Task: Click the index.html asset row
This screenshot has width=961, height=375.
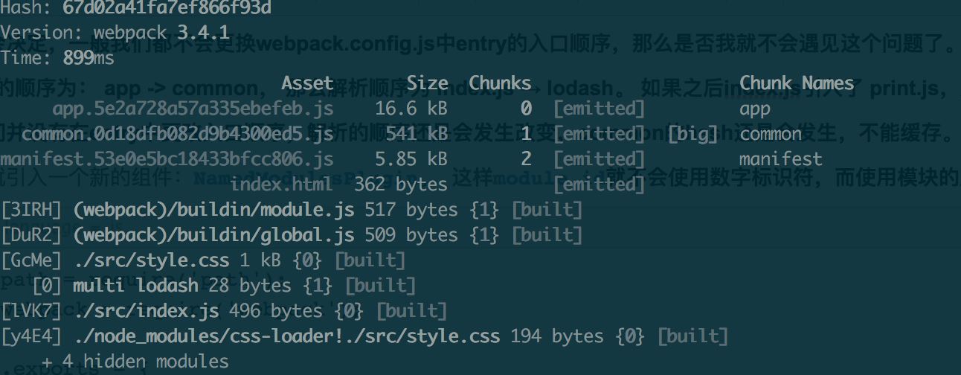Action: (437, 184)
